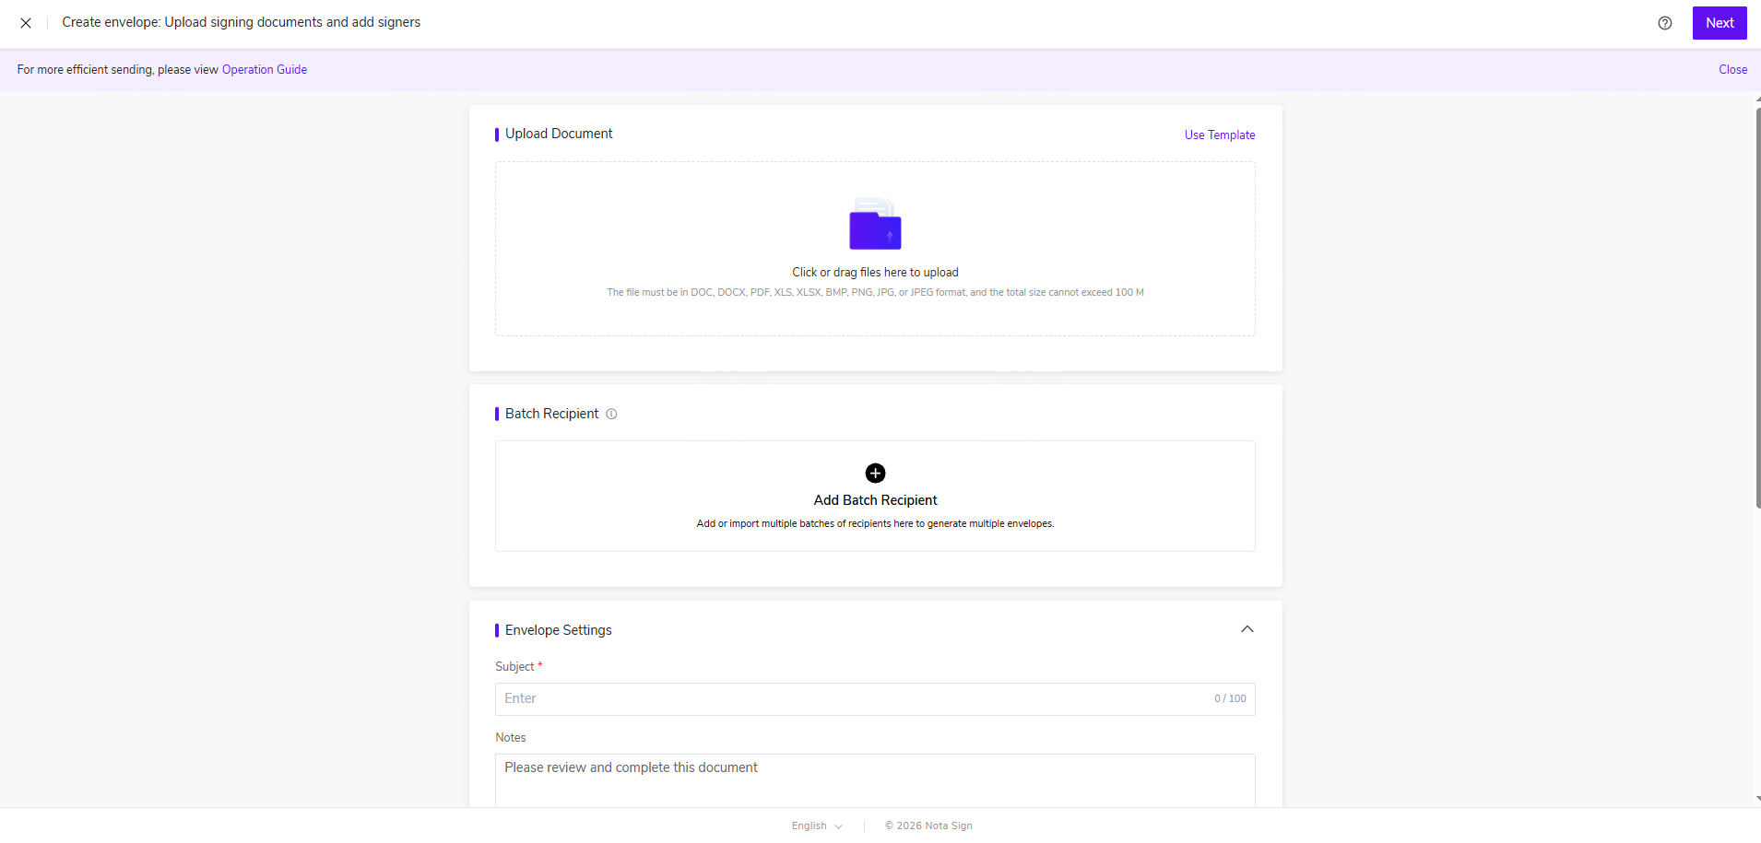The height and width of the screenshot is (843, 1761).
Task: Click the Upload Document heading
Action: (559, 134)
